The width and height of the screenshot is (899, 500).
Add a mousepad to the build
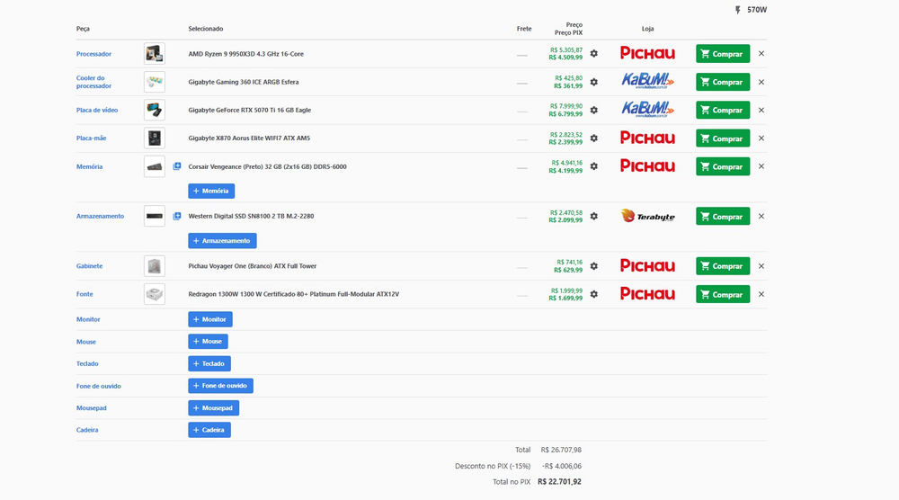pos(213,407)
